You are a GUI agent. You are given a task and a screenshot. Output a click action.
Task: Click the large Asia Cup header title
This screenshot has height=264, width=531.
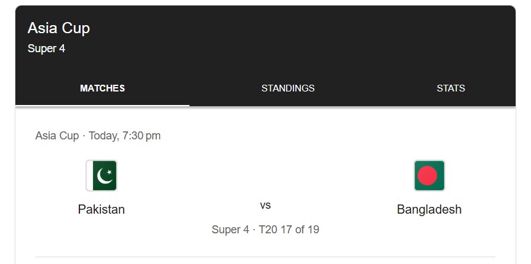pyautogui.click(x=59, y=28)
